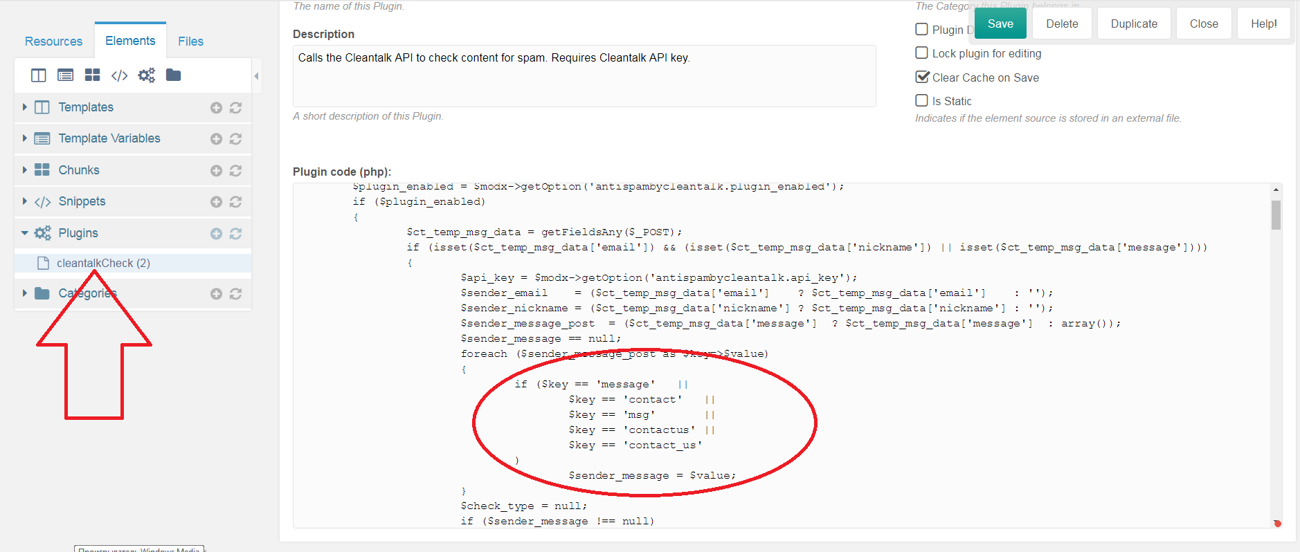The width and height of the screenshot is (1300, 552).
Task: Add a new Template Variable via plus icon
Action: (216, 139)
